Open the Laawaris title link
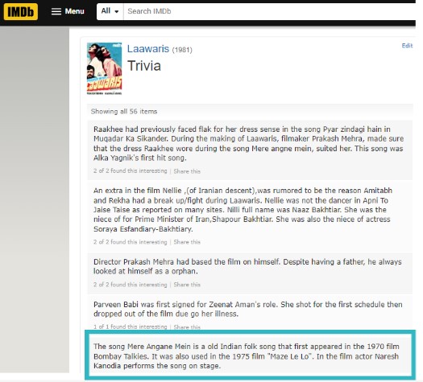423x382 pixels. (x=148, y=49)
